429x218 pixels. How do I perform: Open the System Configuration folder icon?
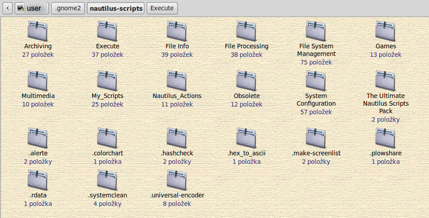pyautogui.click(x=316, y=81)
